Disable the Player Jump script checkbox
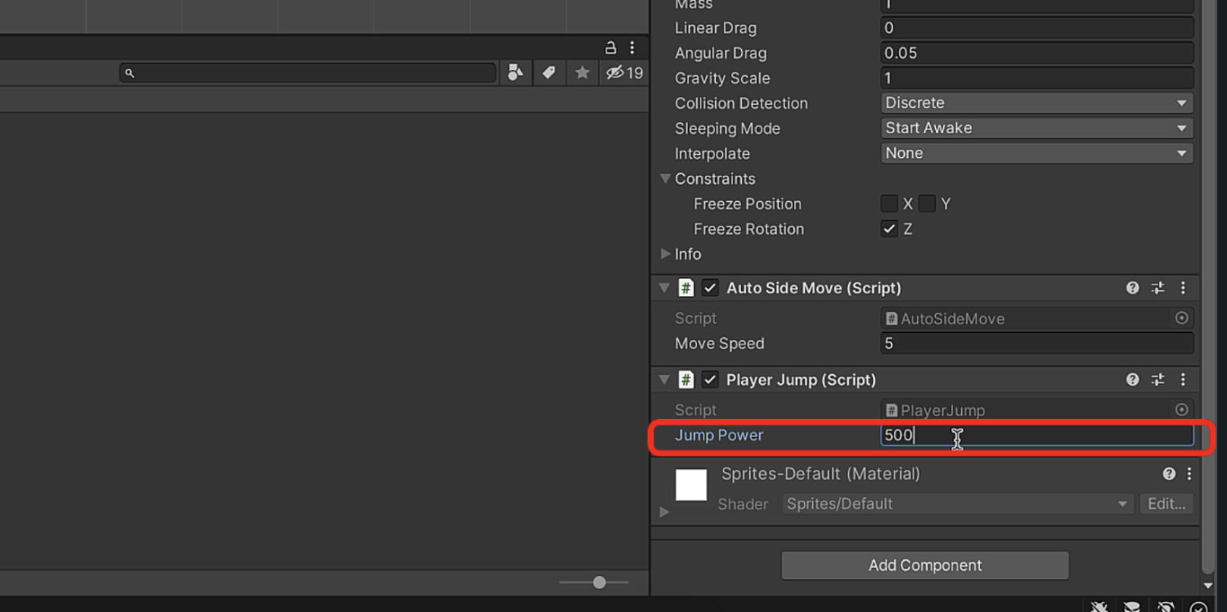This screenshot has width=1227, height=612. (710, 380)
